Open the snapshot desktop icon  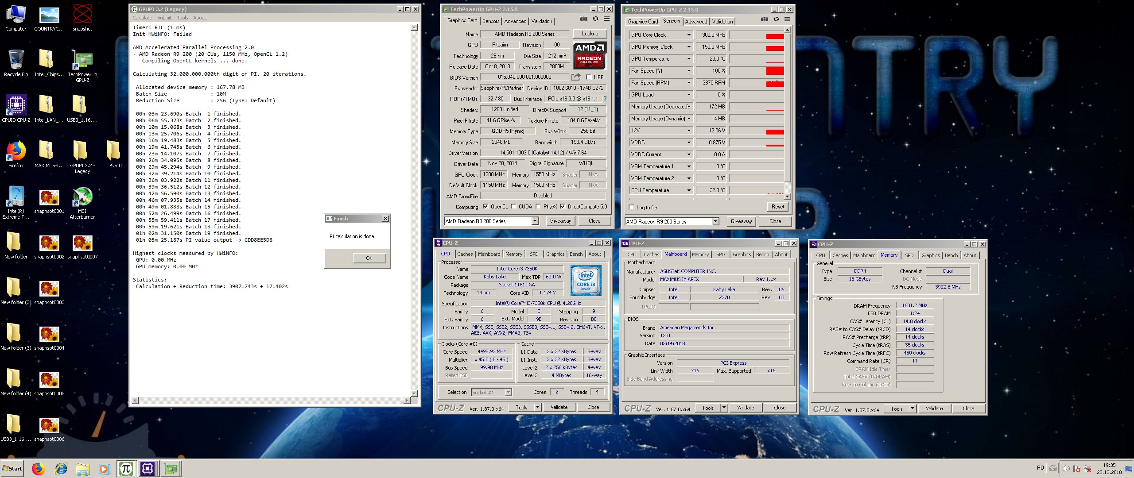[82, 19]
